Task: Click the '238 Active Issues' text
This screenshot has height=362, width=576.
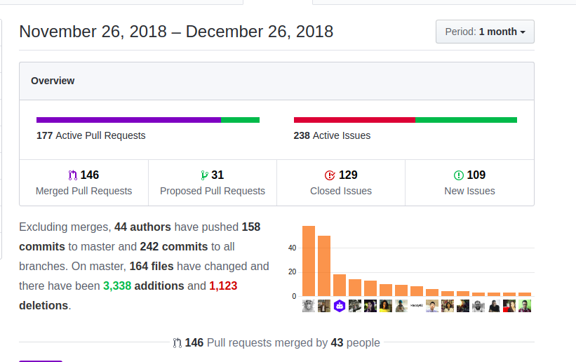Action: click(x=332, y=135)
